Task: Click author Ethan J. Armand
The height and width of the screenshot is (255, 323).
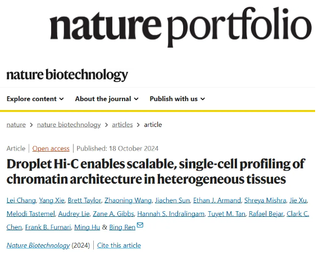Action: coord(217,201)
